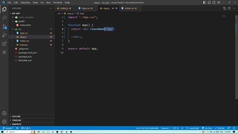Open the Selection menu
238x134 pixels.
[x=25, y=3]
